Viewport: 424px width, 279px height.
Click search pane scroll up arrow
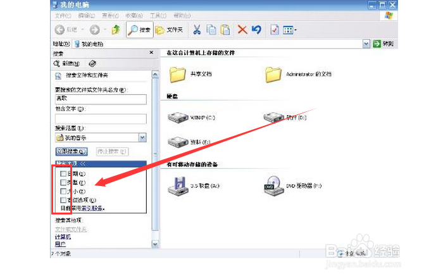pos(155,75)
